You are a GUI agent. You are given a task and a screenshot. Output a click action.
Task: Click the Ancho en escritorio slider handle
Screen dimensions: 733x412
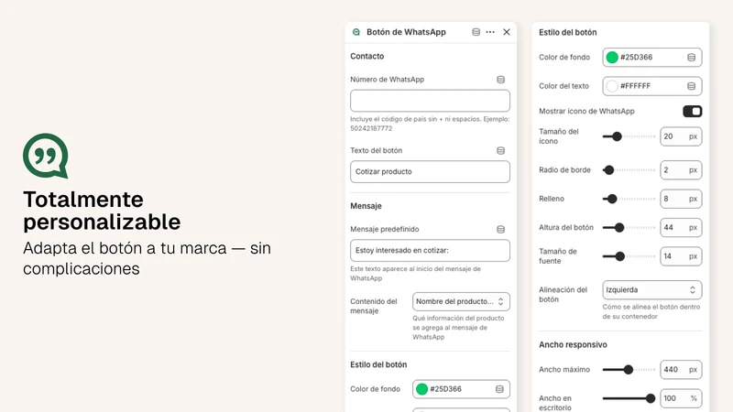coord(651,398)
